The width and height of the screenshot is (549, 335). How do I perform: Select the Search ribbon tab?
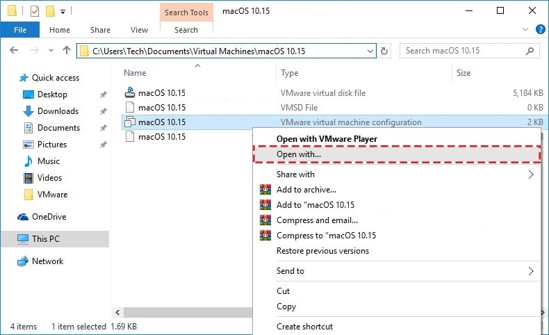tap(186, 30)
